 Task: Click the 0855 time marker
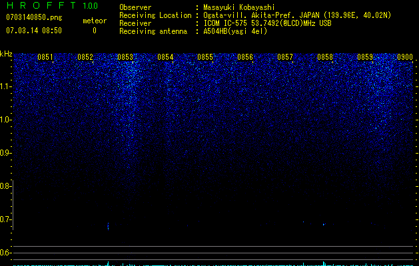[x=205, y=57]
